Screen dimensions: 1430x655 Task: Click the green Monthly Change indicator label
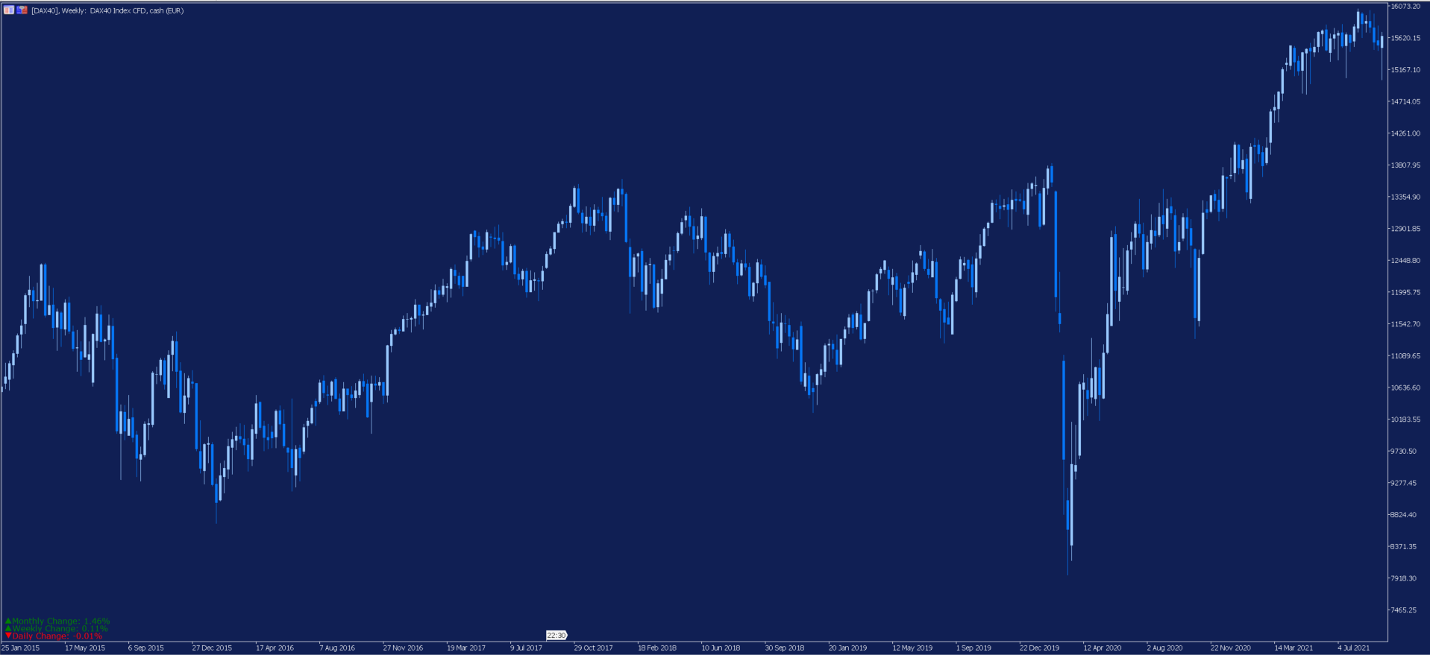coord(57,621)
